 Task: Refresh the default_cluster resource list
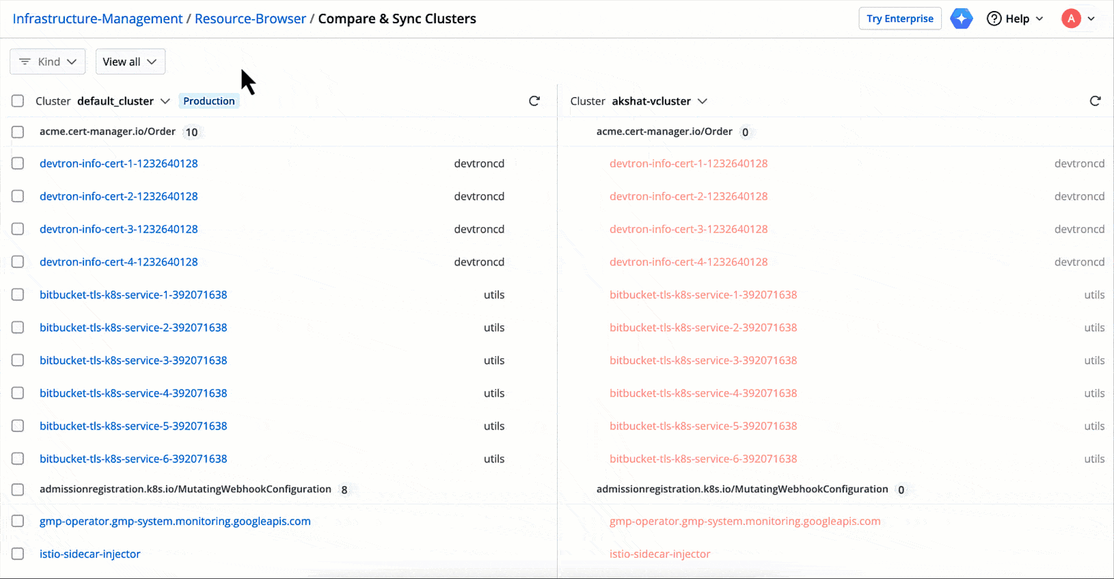pos(534,101)
